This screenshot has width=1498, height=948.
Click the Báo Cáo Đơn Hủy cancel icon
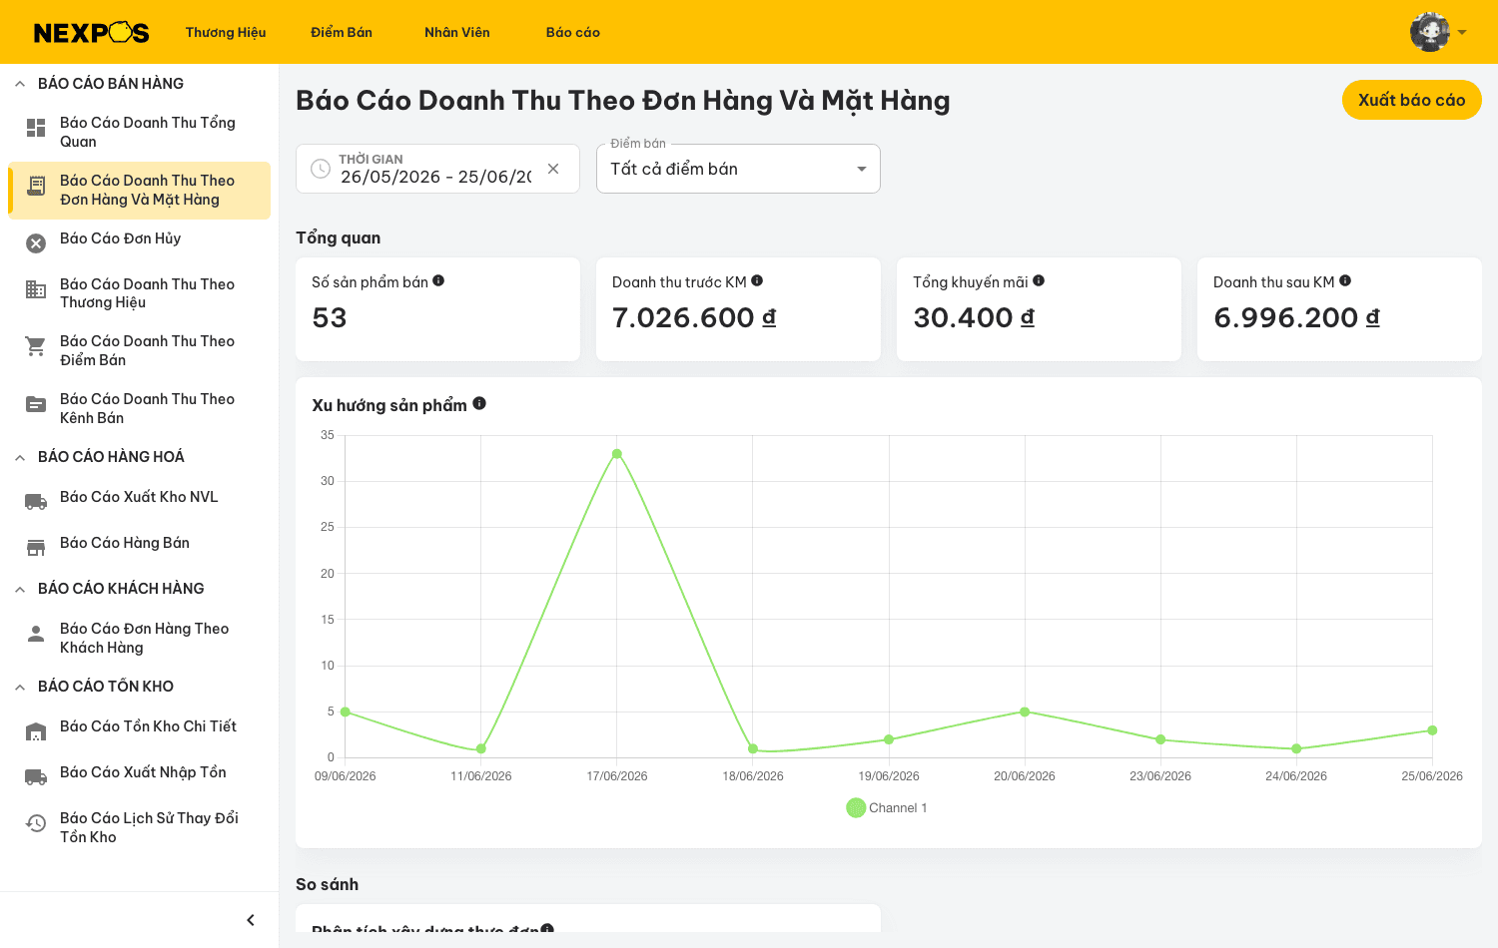(x=36, y=243)
